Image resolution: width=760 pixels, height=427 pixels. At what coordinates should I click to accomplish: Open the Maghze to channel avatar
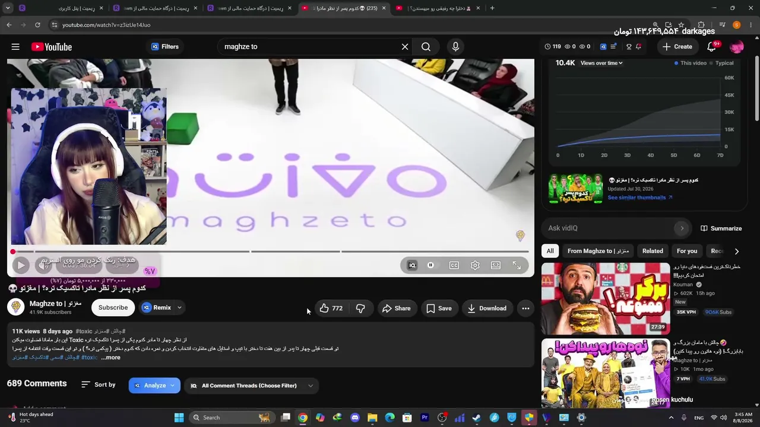coord(17,307)
